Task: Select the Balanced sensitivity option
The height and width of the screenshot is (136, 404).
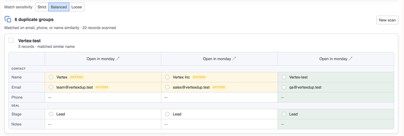Action: click(59, 7)
